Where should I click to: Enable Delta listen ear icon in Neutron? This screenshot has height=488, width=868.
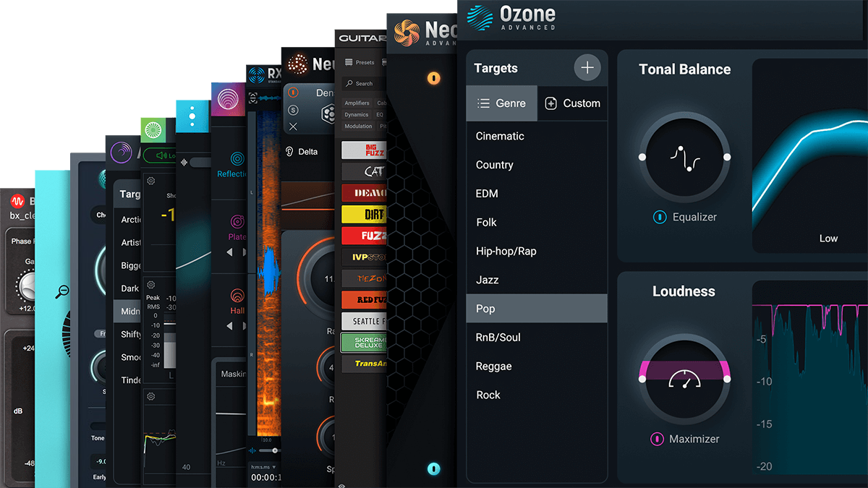click(x=289, y=151)
